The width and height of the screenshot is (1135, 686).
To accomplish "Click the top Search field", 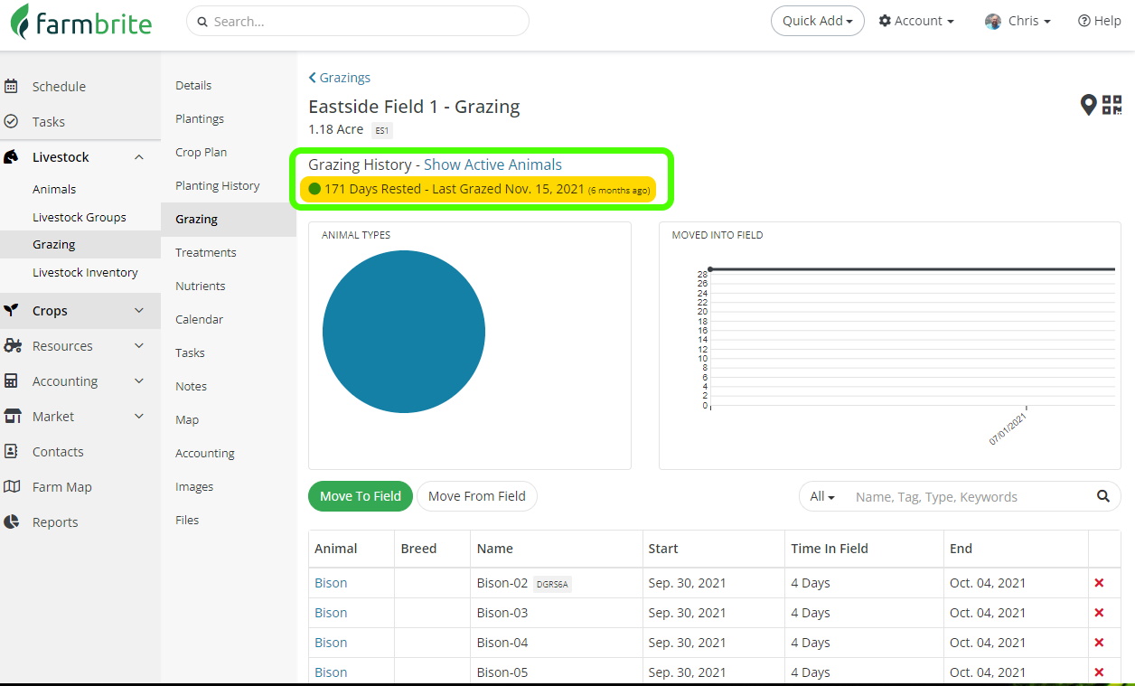I will (358, 21).
